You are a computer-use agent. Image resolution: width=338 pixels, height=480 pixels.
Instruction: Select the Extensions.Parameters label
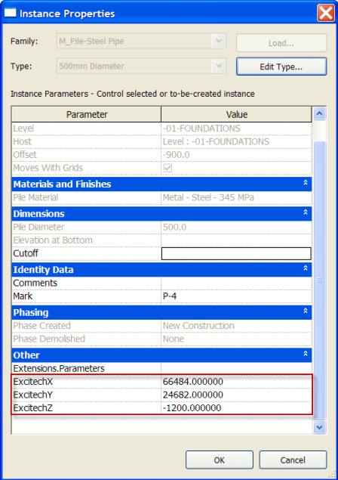point(59,368)
